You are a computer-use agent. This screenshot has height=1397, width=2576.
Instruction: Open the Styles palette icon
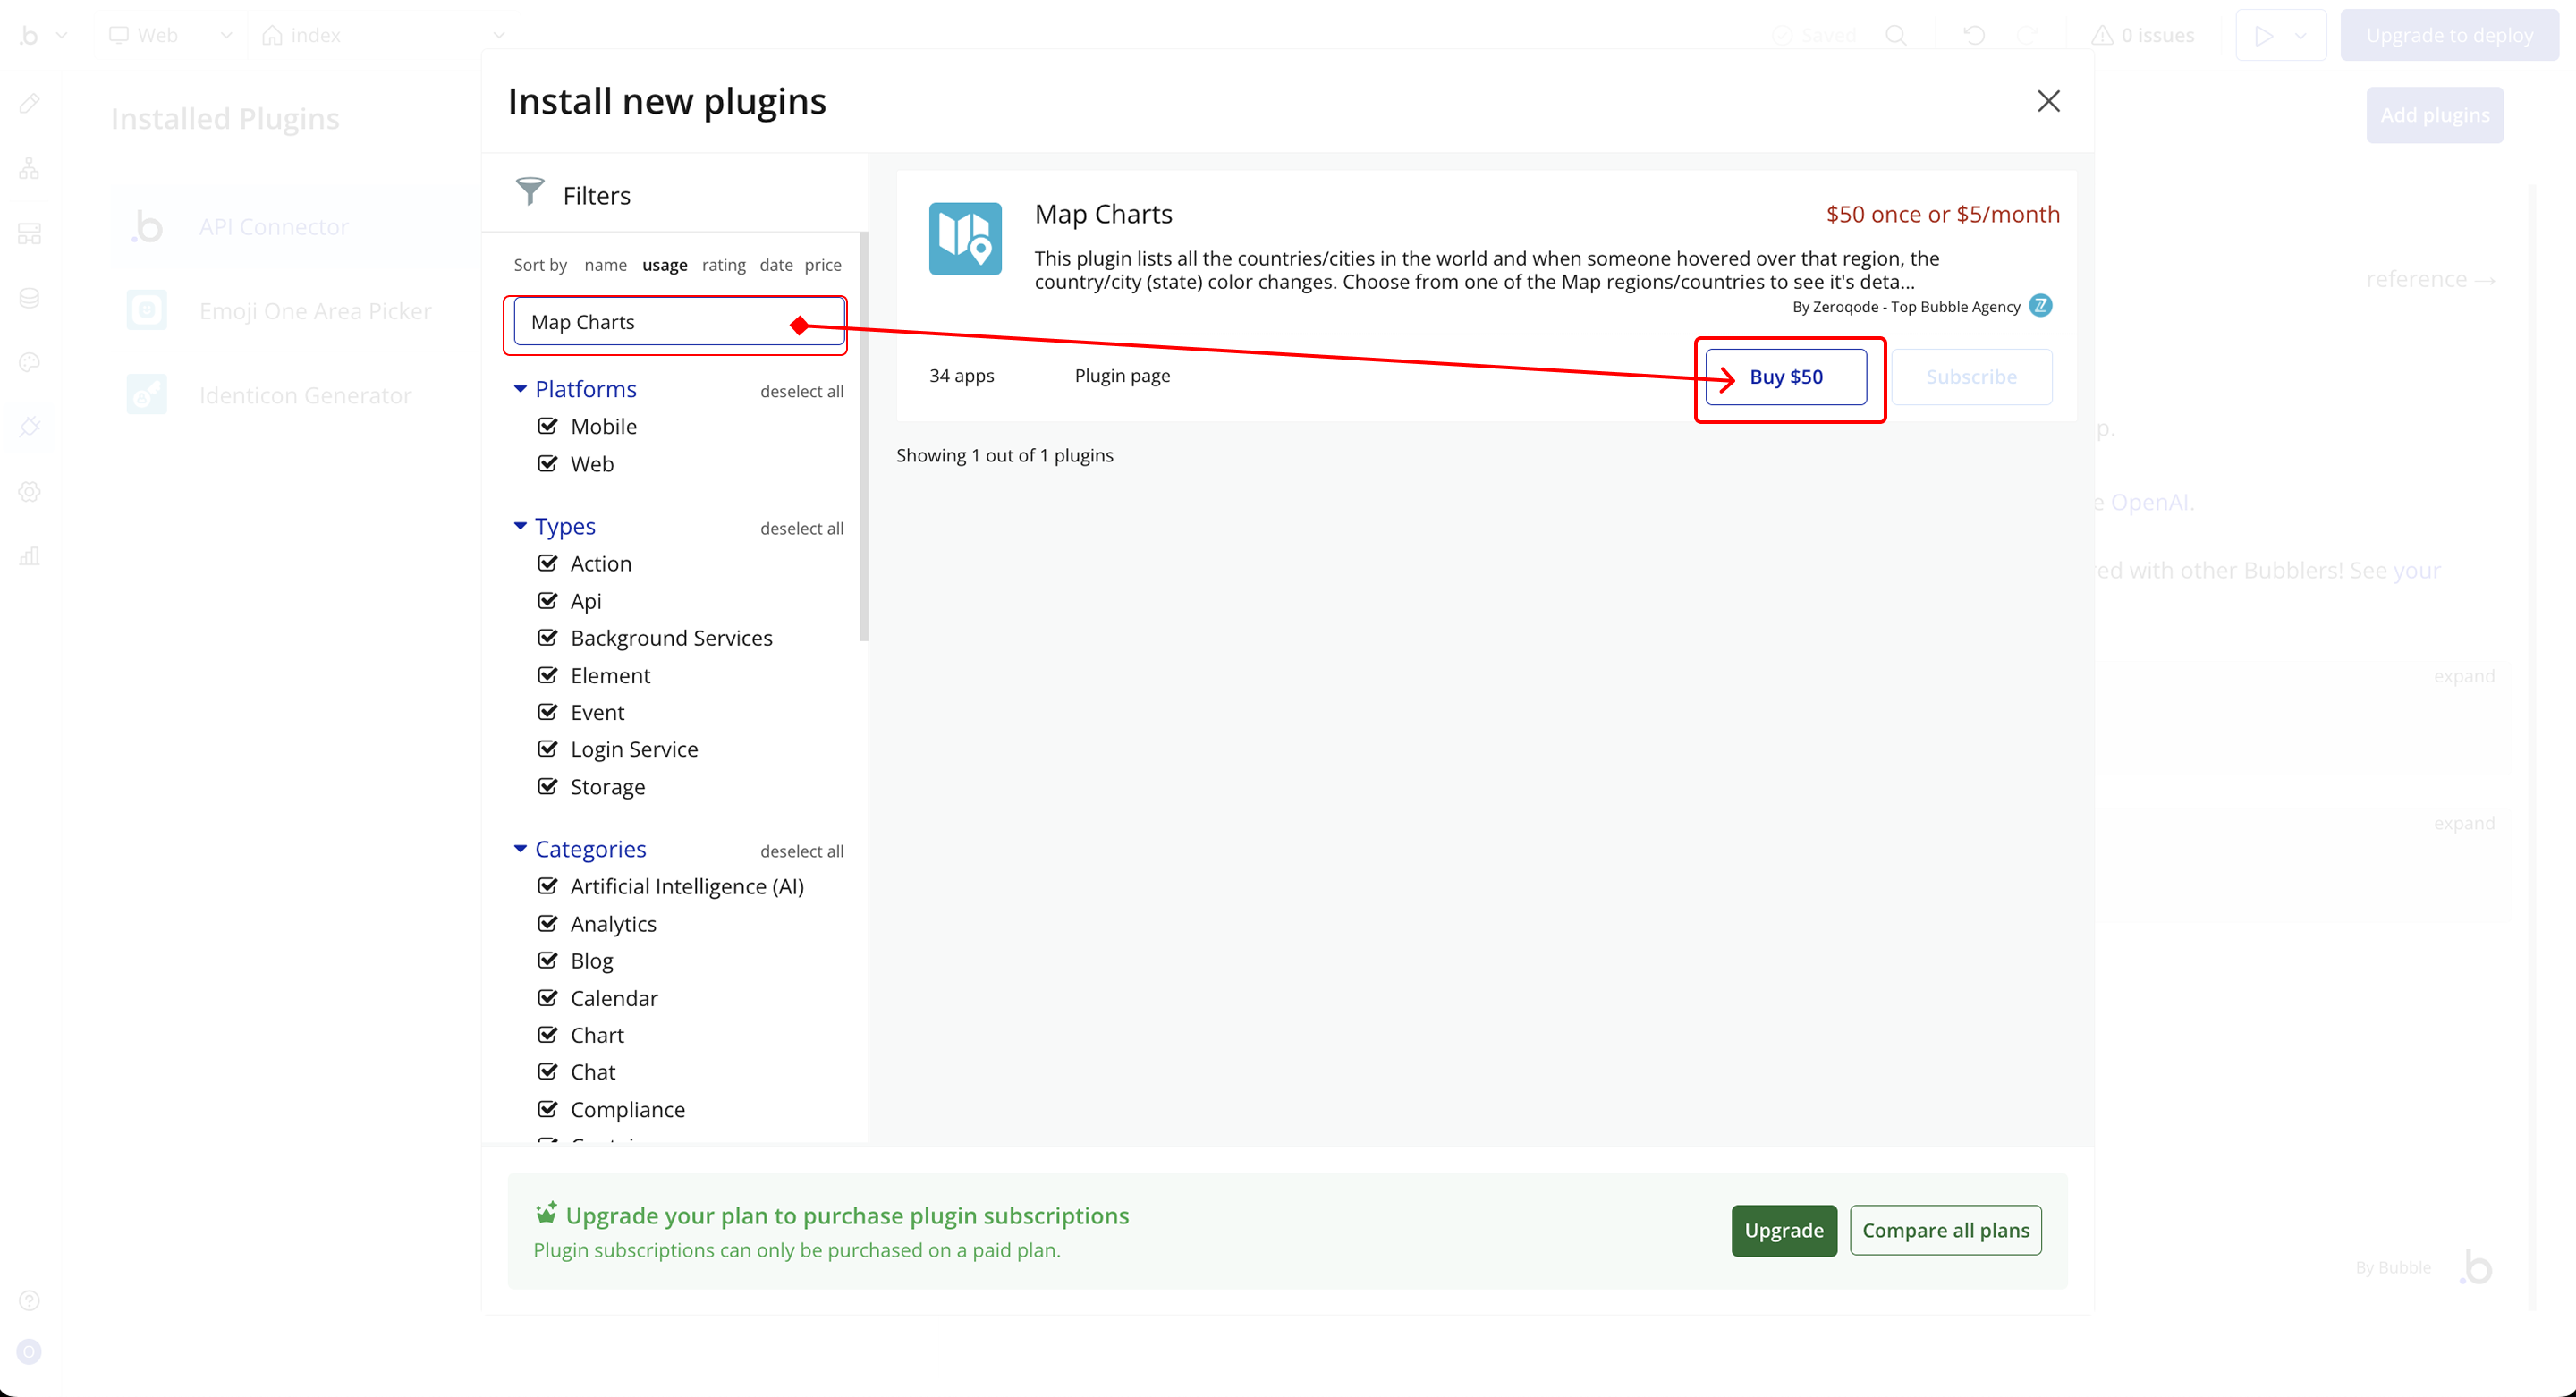click(x=29, y=362)
